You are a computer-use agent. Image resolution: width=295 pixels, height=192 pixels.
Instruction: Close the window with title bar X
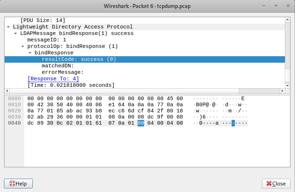point(288,6)
